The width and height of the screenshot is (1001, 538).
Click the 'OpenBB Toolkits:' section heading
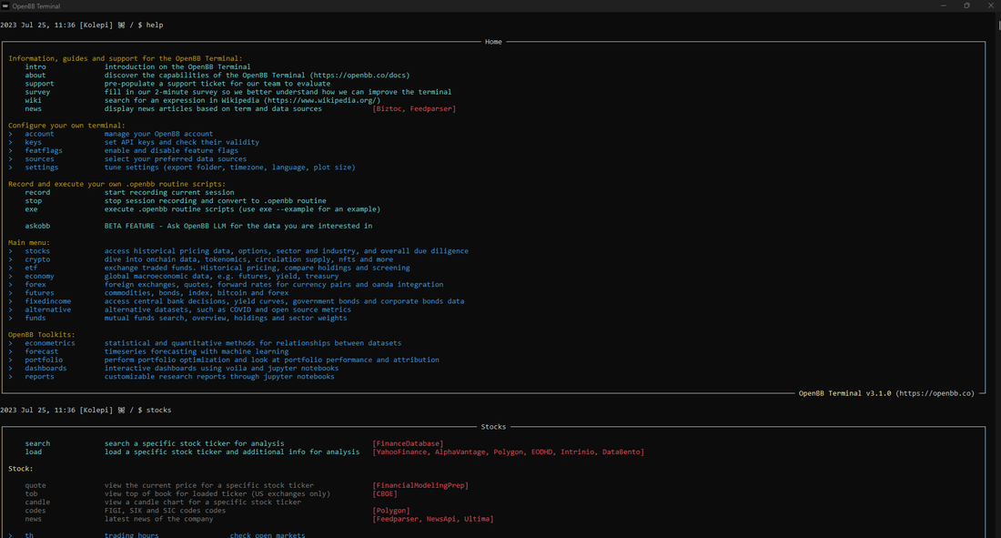point(42,334)
